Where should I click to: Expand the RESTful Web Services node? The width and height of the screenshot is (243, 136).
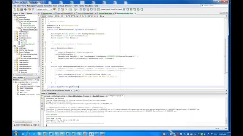(x=15, y=50)
